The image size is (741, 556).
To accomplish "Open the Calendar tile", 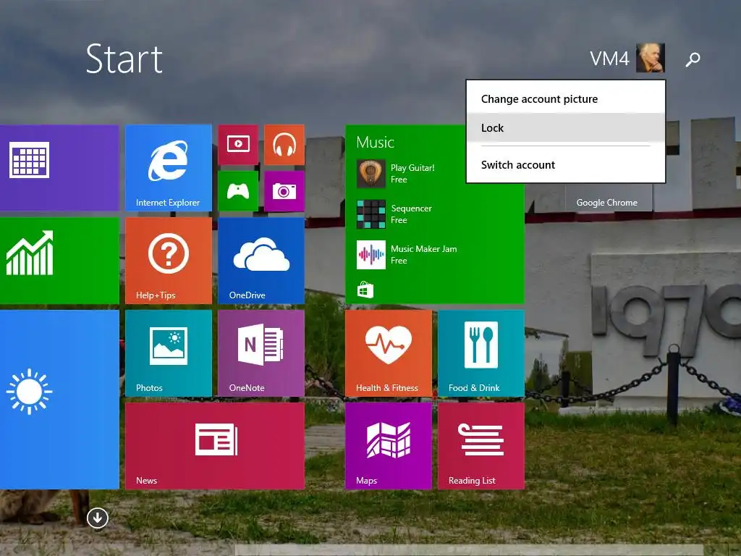I will (x=59, y=168).
